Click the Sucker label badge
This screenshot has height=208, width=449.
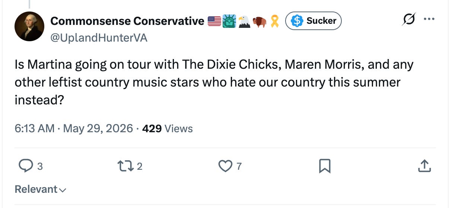[x=313, y=21]
